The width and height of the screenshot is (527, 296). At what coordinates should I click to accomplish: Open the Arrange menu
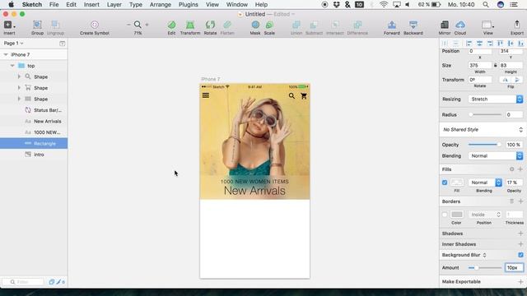[161, 5]
